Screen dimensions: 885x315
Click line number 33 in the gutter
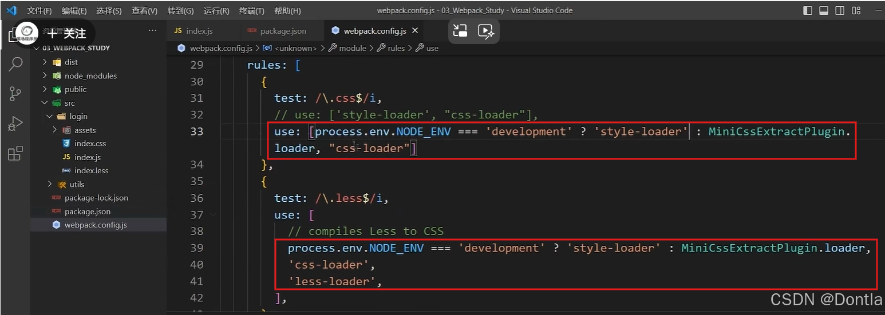point(197,131)
